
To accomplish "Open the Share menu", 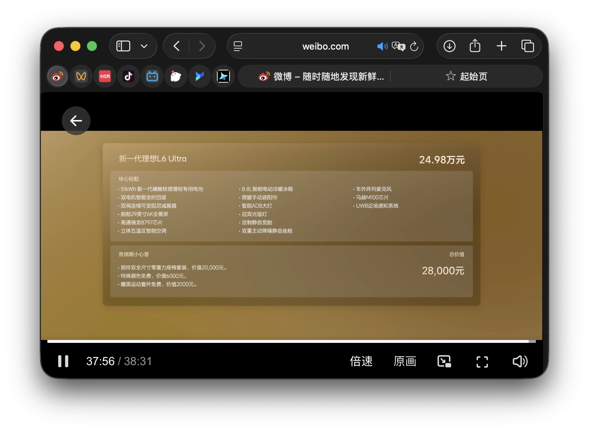I will 475,46.
